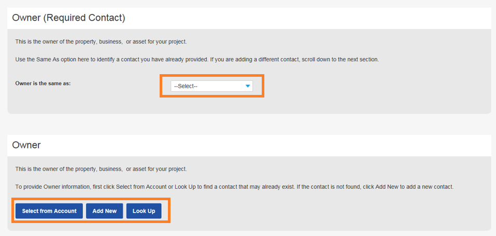
Task: Click the blue arrow on the --Select-- box
Action: pyautogui.click(x=248, y=86)
